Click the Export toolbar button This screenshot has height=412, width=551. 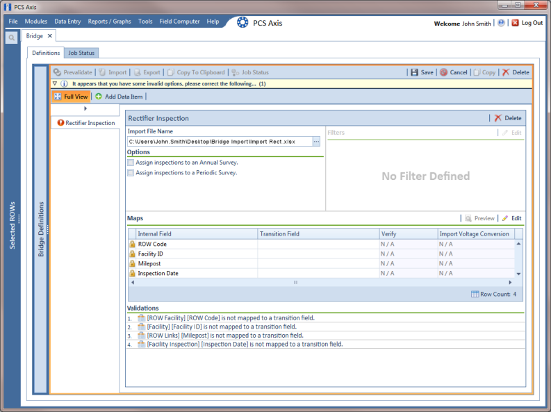point(147,72)
